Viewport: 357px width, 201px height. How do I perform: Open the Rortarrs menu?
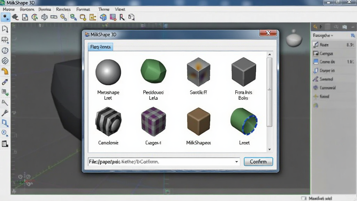coord(27,9)
